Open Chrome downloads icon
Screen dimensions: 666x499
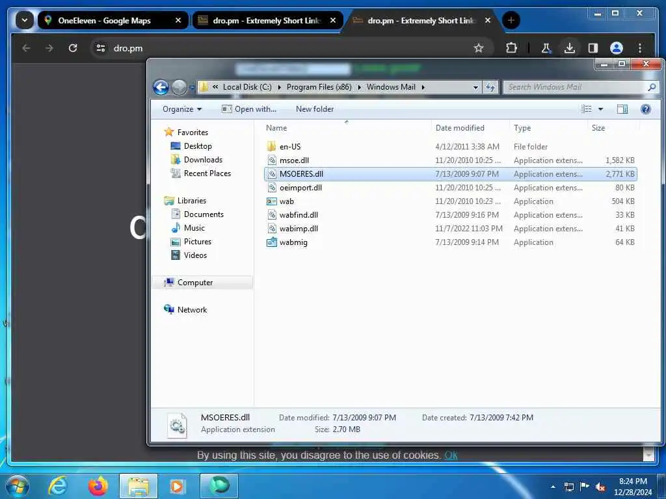pos(570,48)
